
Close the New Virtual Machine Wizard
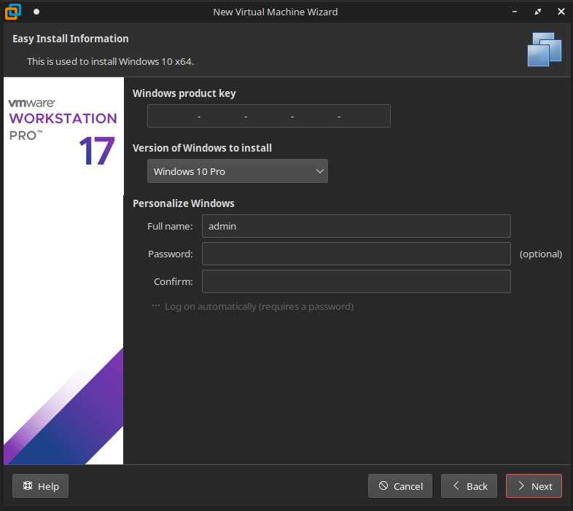[560, 12]
